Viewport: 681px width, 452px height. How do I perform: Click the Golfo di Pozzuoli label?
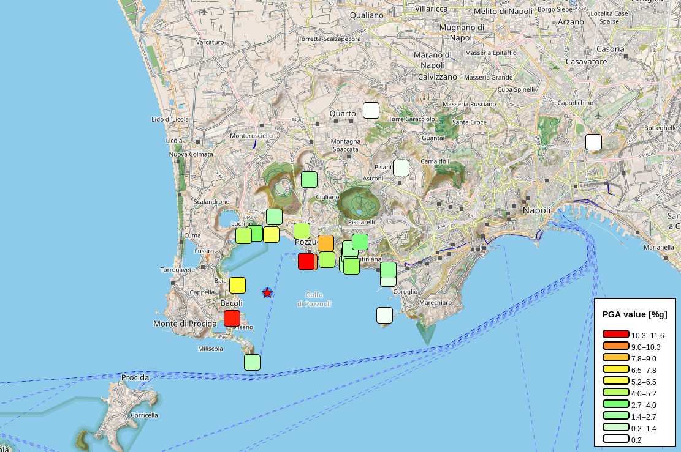314,299
